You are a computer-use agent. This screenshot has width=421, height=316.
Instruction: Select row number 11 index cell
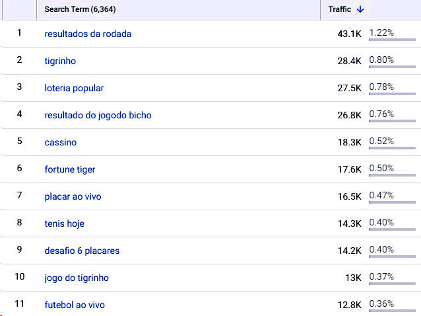coord(19,303)
